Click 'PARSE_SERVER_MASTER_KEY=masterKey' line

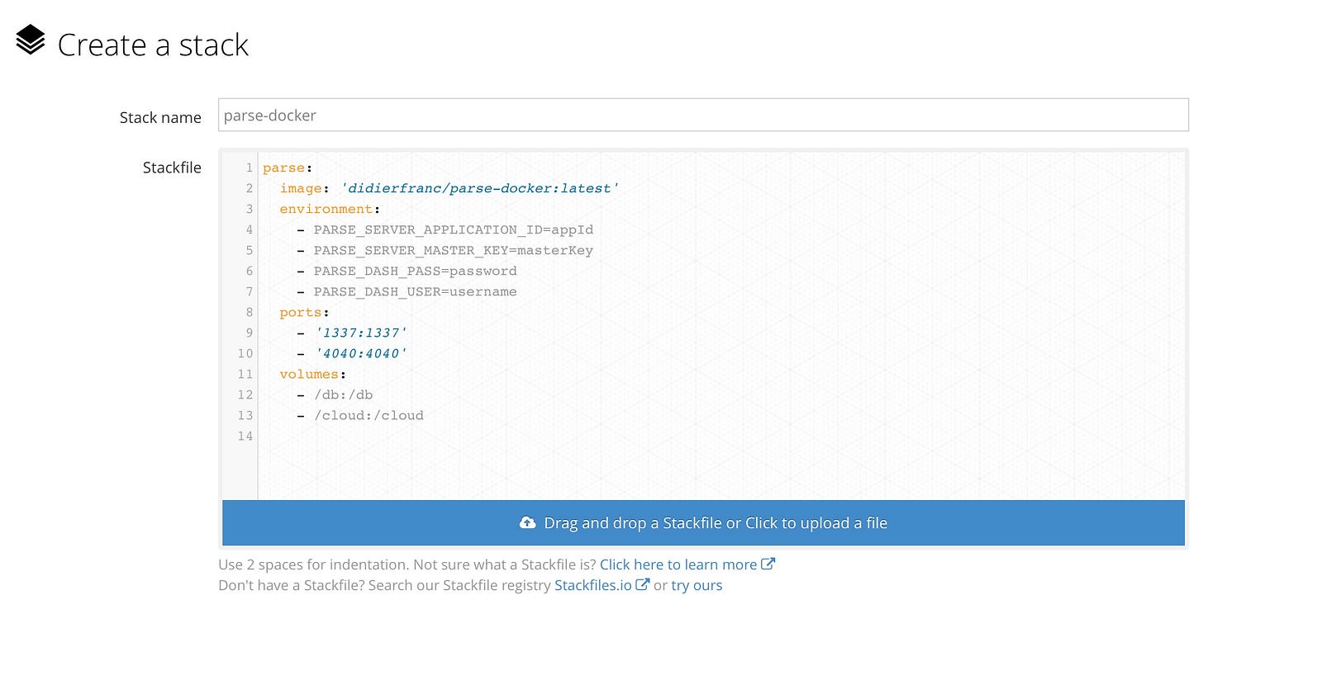(453, 250)
